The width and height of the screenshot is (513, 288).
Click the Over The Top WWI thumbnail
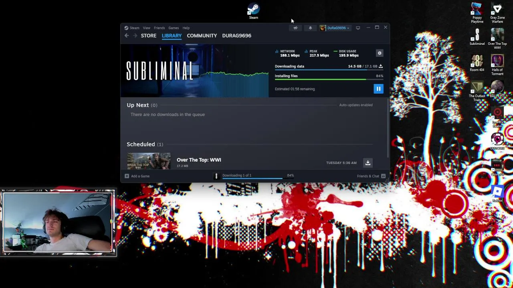(149, 161)
